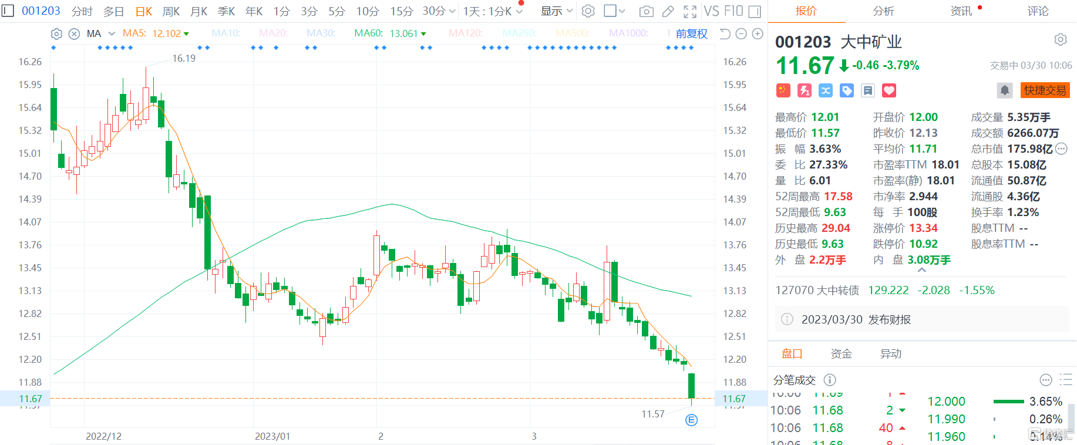Remove the MA indicator
1077x445 pixels.
pyautogui.click(x=74, y=33)
